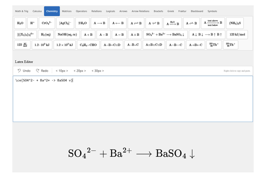
Task: Insert the CrO4 2- chromate template
Action: coord(47,23)
